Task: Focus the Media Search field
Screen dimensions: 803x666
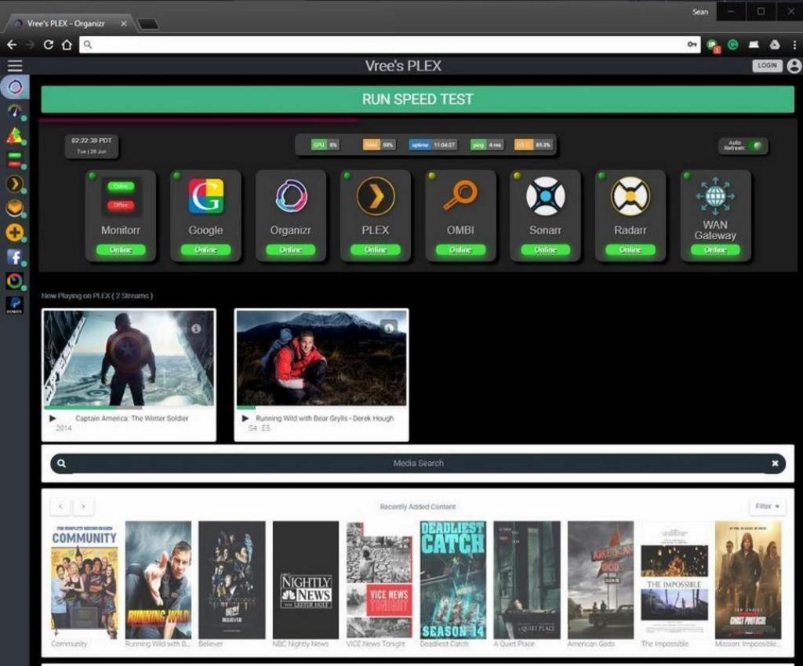Action: tap(418, 463)
